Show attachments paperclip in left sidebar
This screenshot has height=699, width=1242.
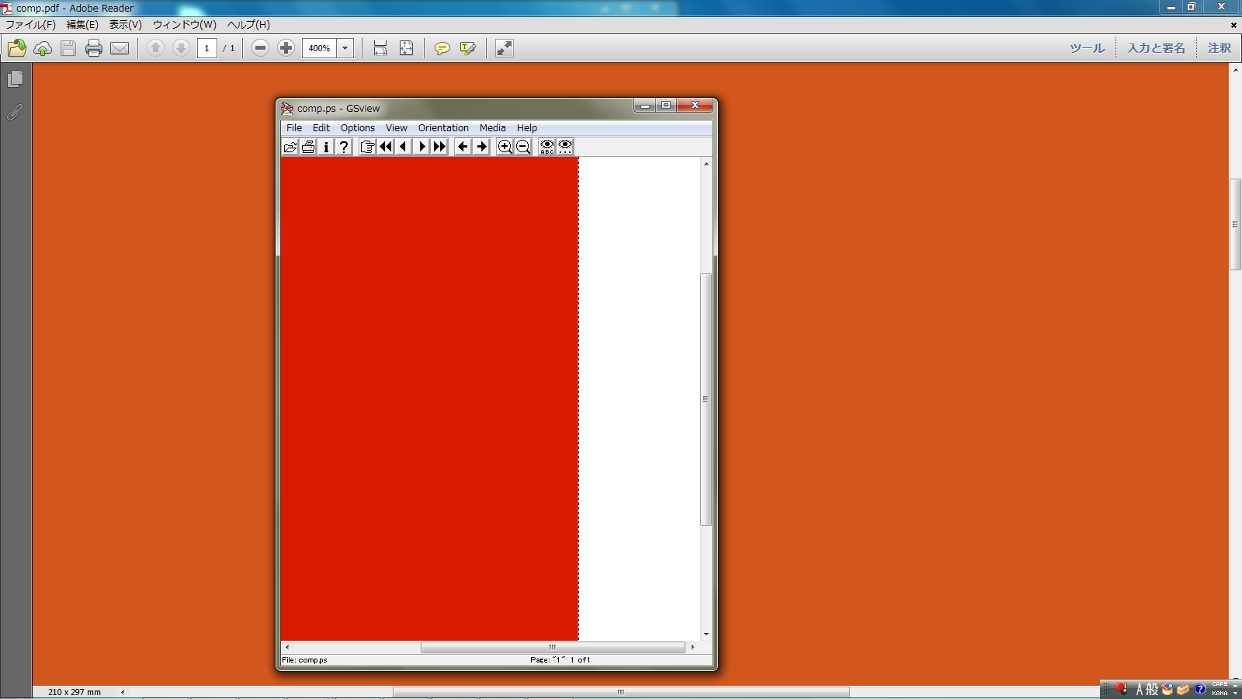pos(15,113)
